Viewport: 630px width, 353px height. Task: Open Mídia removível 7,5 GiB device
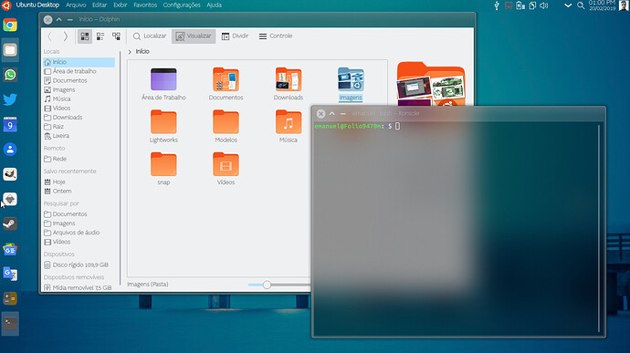pyautogui.click(x=79, y=287)
